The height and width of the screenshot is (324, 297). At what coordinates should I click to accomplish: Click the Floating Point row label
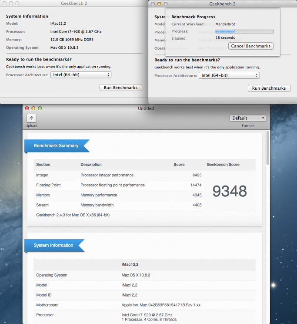49,185
